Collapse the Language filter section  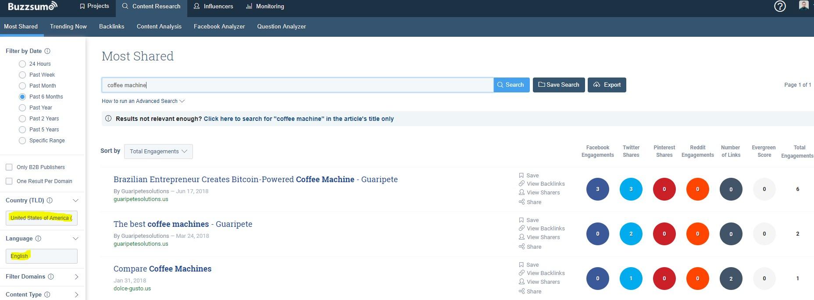coord(75,239)
